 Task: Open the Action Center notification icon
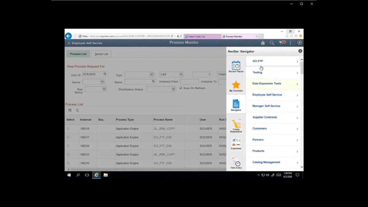coord(298,175)
